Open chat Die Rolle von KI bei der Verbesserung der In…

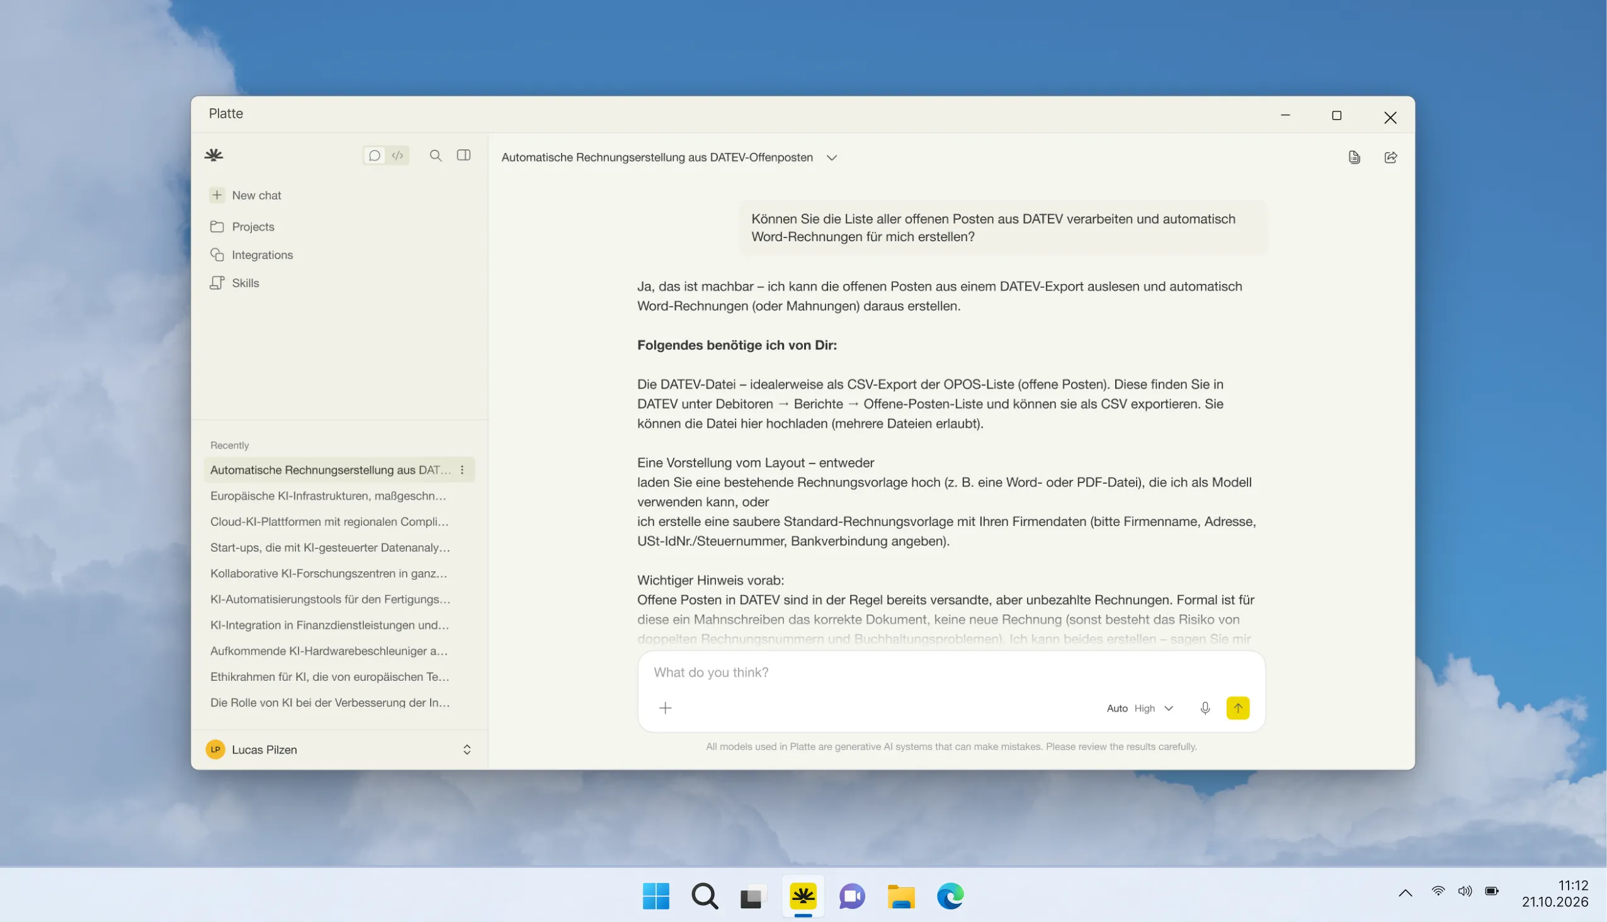pyautogui.click(x=330, y=703)
